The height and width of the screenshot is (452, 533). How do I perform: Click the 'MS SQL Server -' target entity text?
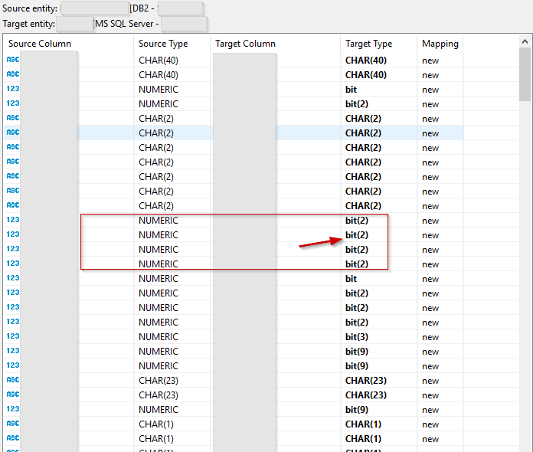click(x=126, y=24)
